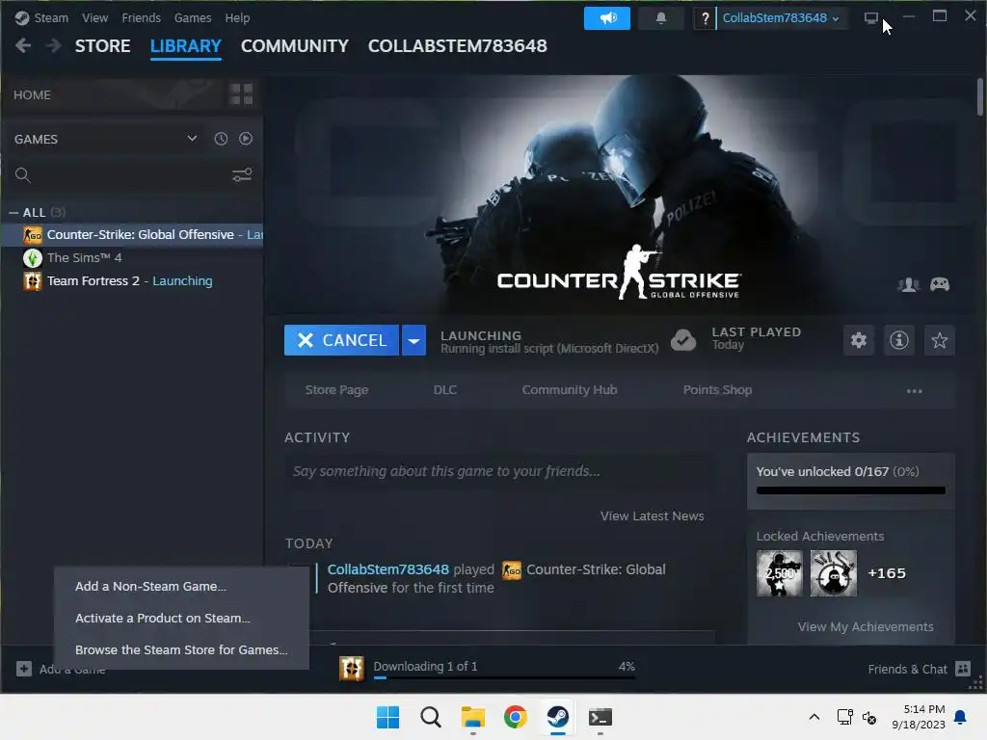Click the recent activity clock icon
The height and width of the screenshot is (740, 987).
click(x=221, y=139)
